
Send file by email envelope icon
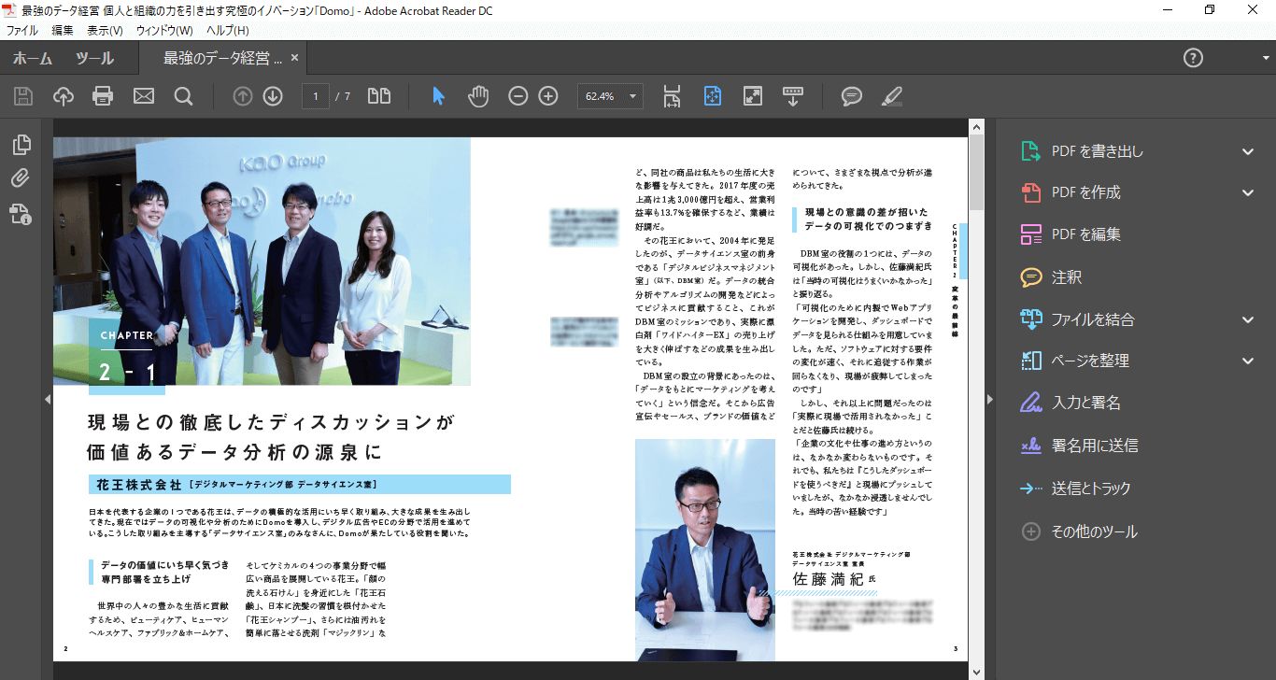(144, 95)
